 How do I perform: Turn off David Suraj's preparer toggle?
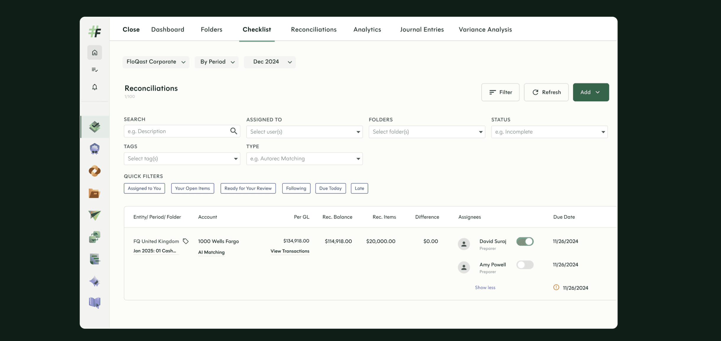point(525,241)
